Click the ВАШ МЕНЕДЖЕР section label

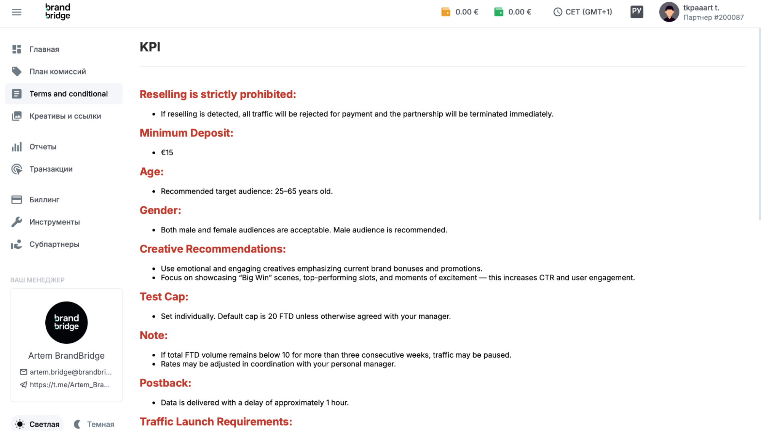click(x=37, y=280)
